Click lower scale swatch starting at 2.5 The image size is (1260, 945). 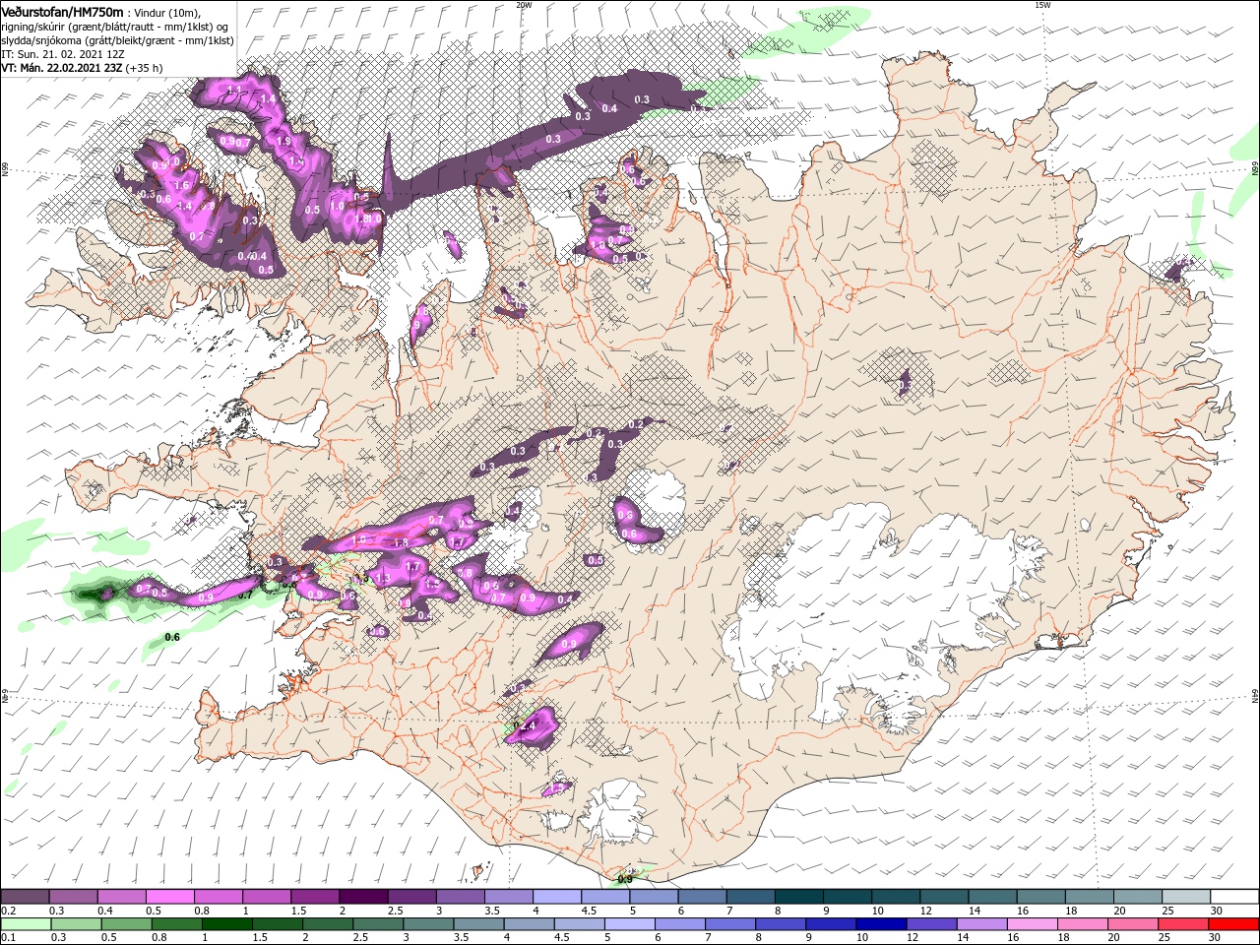pos(377,924)
